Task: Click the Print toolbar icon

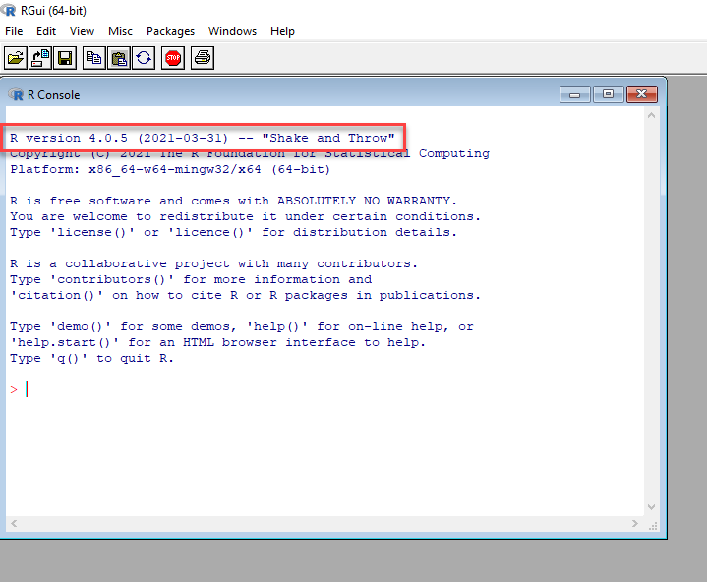Action: tap(202, 58)
